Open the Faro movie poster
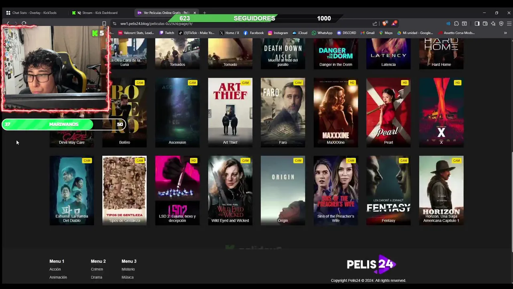 click(283, 112)
